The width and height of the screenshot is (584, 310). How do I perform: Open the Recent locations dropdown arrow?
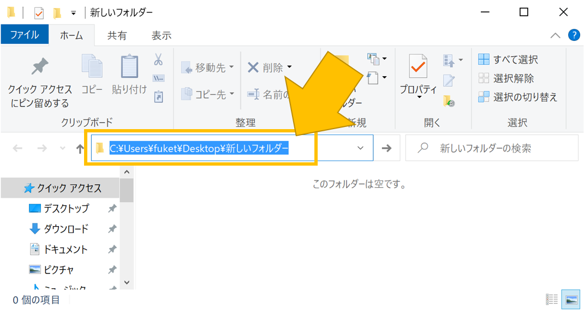tap(62, 148)
